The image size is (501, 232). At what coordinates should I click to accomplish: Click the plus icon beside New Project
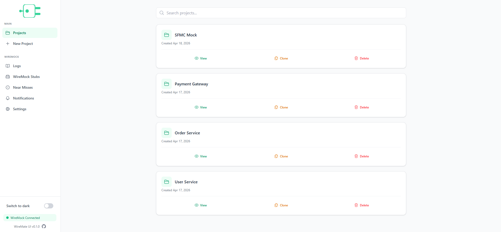[8, 44]
